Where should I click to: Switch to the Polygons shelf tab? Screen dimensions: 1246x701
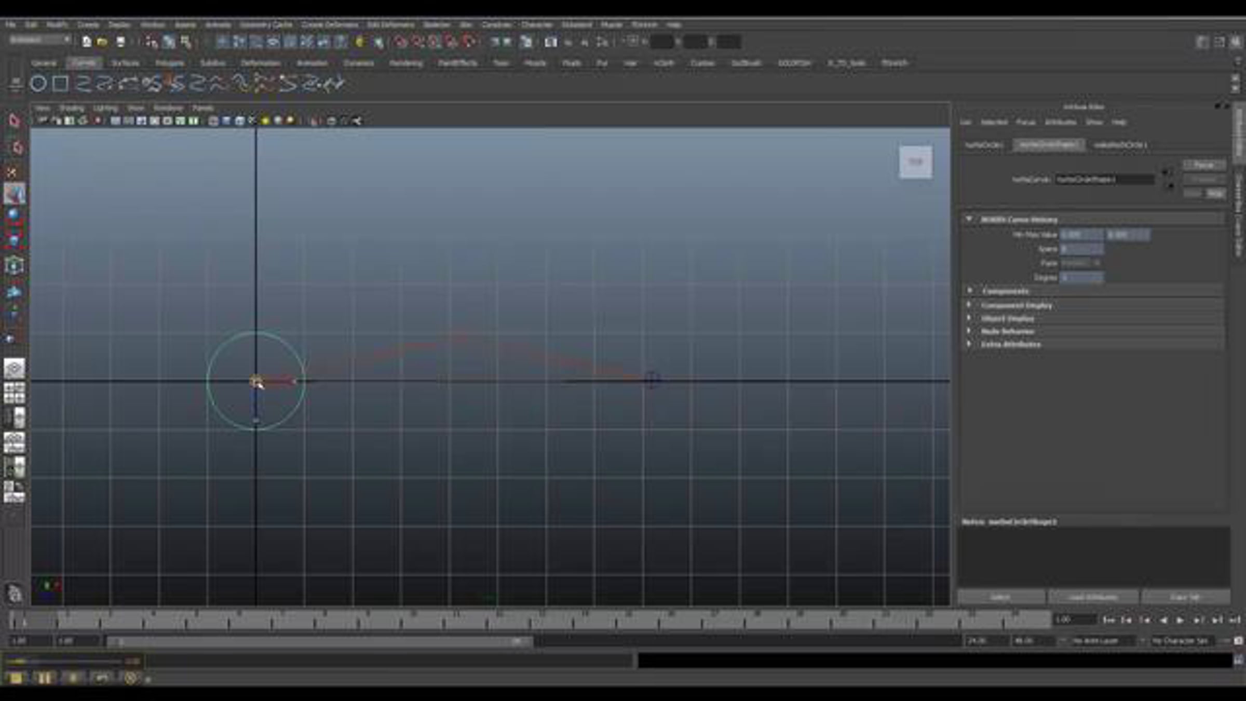pyautogui.click(x=170, y=63)
